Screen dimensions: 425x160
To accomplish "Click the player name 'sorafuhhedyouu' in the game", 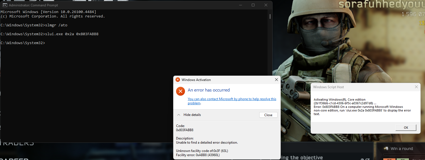I will (381, 4).
